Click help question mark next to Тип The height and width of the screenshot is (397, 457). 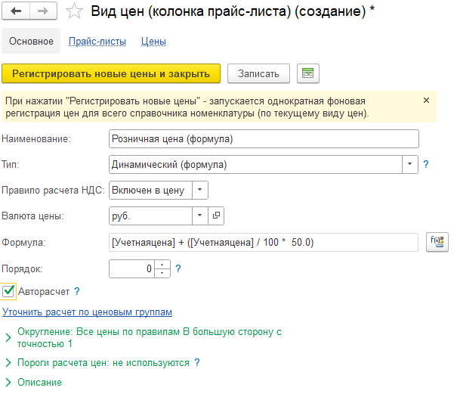[x=426, y=164]
